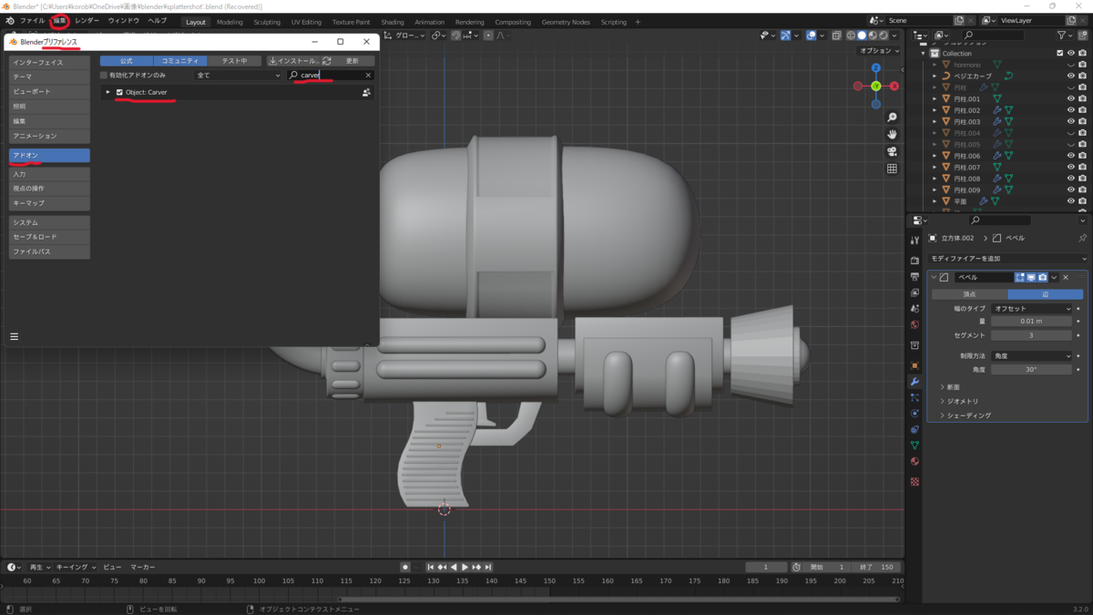
Task: Expand the ジオメトリ subpanel
Action: 957,401
